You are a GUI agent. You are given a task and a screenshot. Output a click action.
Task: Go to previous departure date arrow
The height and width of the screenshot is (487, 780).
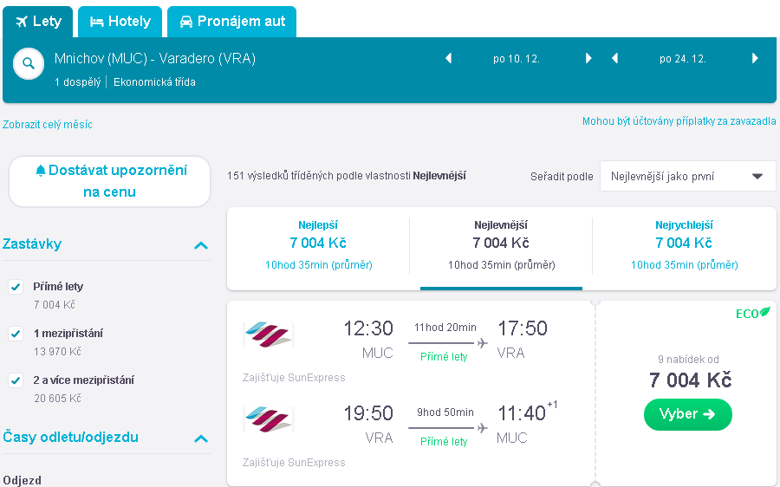tap(448, 58)
